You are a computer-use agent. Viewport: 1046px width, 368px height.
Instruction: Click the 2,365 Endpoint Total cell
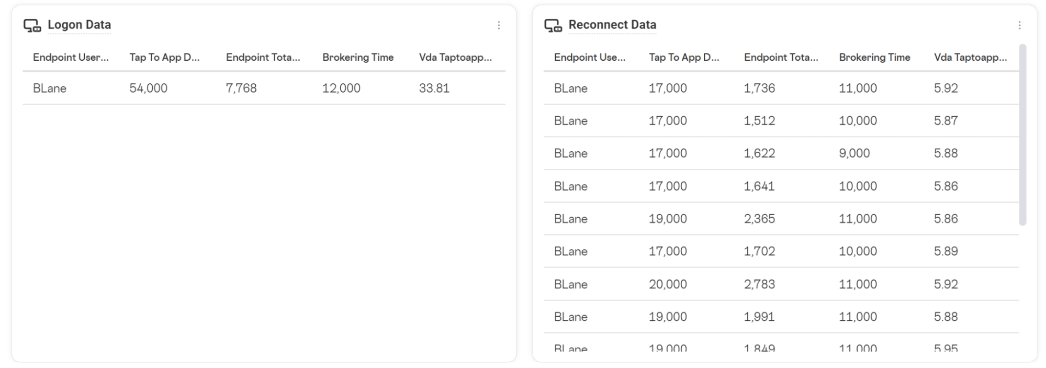tap(759, 219)
